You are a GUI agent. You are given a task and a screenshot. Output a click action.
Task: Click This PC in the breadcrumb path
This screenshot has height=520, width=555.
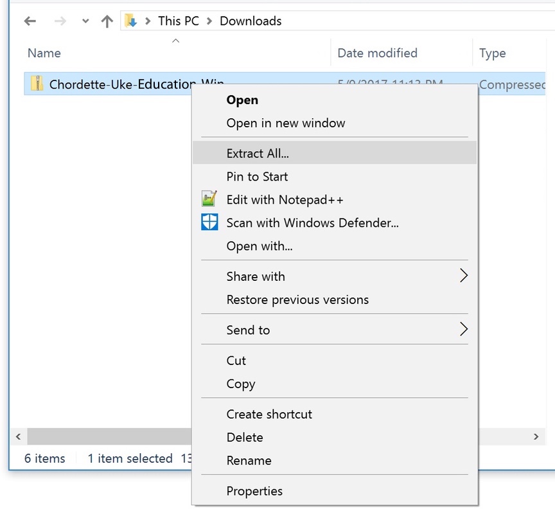(x=179, y=21)
